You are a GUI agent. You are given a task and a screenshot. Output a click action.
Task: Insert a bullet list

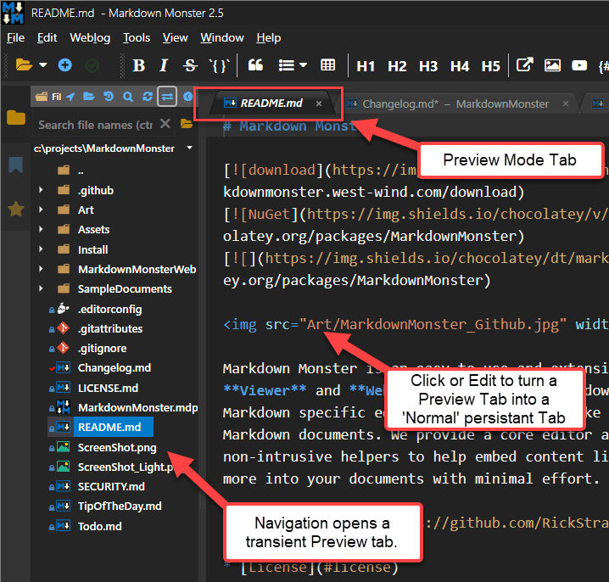pyautogui.click(x=287, y=65)
